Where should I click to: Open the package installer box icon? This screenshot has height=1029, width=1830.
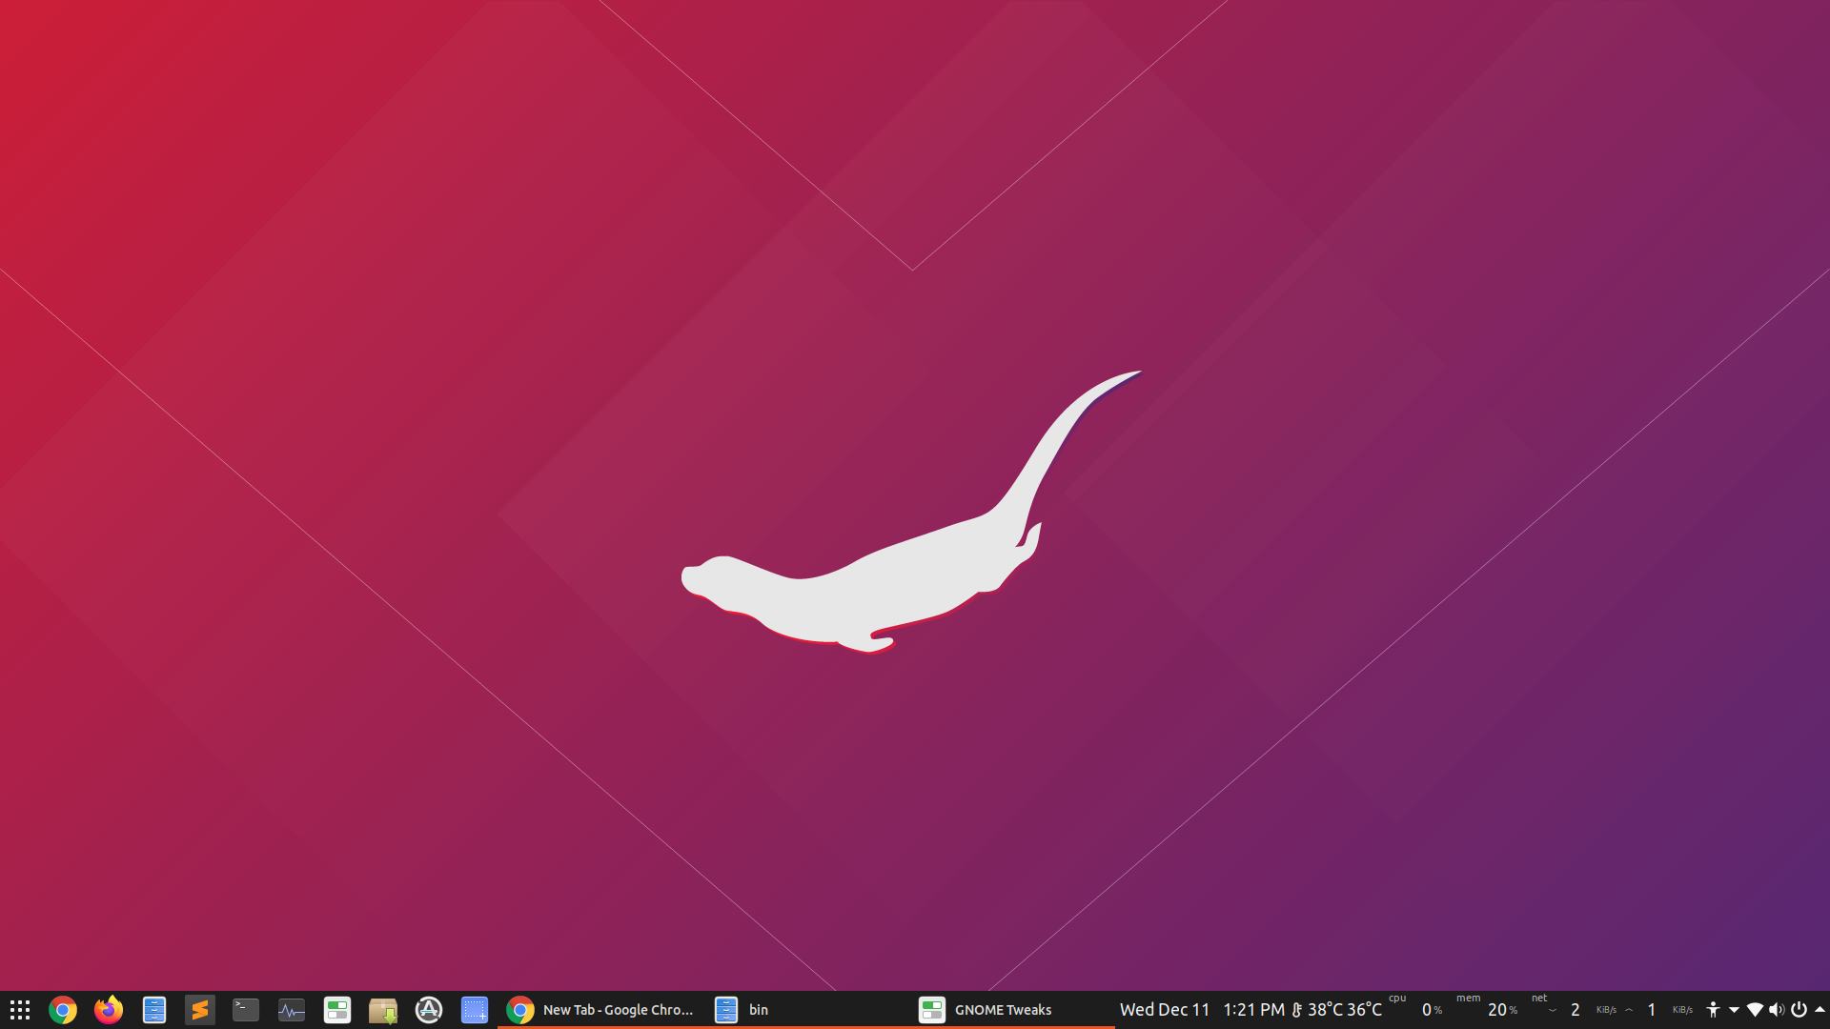coord(383,1010)
